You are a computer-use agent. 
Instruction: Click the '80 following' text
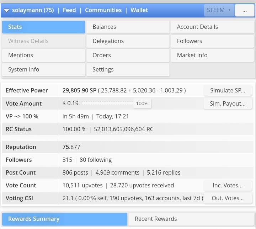click(x=96, y=160)
